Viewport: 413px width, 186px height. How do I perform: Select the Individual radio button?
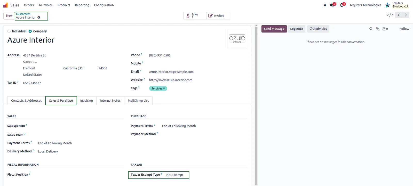tap(9, 31)
